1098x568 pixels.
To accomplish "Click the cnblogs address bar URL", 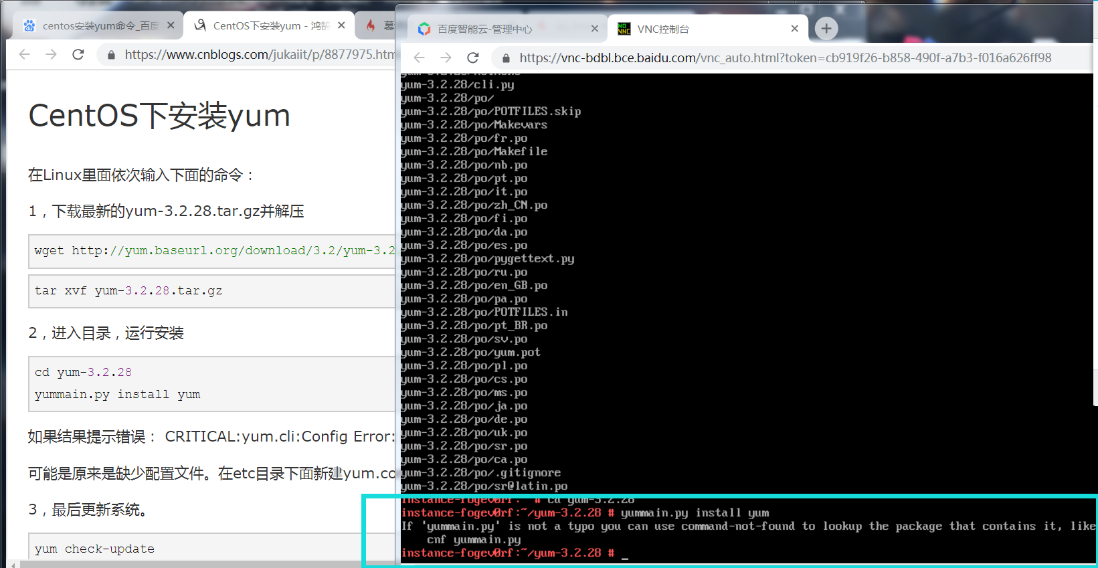I will tap(260, 54).
